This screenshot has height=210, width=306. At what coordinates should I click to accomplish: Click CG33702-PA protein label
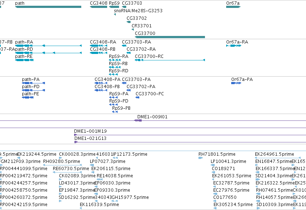[141, 87]
